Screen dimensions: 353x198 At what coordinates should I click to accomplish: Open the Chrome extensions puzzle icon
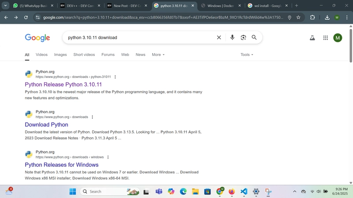(x=312, y=17)
